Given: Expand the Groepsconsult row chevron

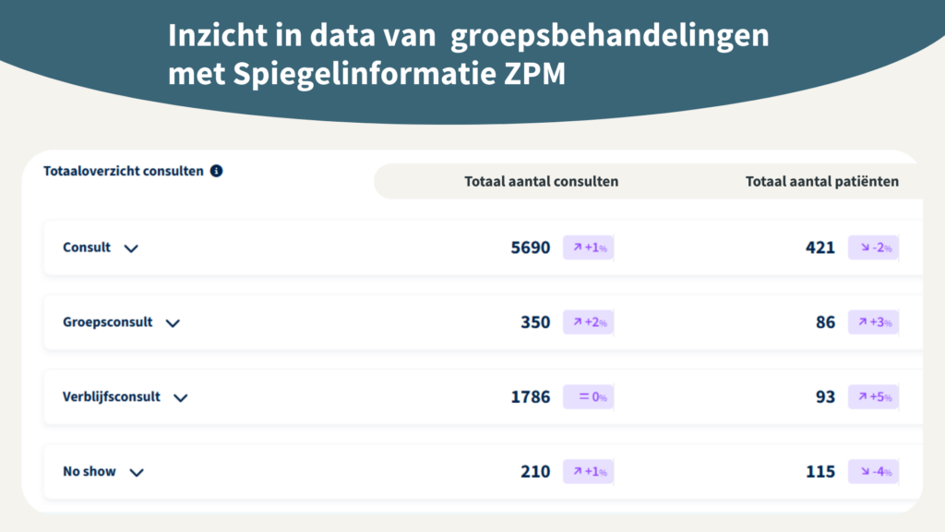Looking at the screenshot, I should point(173,323).
